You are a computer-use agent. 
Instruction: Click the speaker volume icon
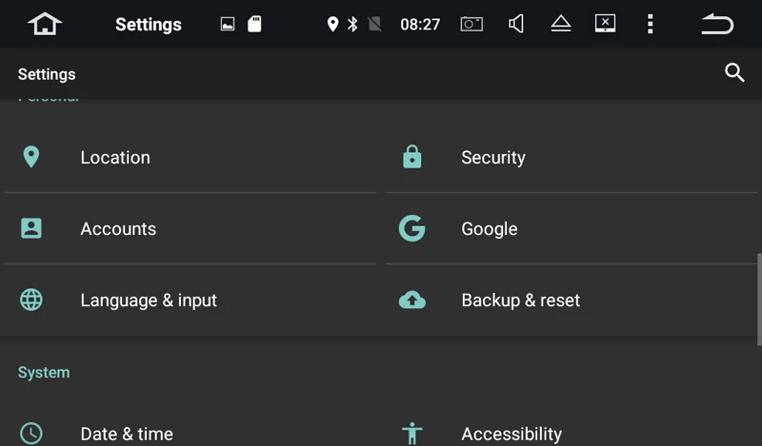[516, 24]
